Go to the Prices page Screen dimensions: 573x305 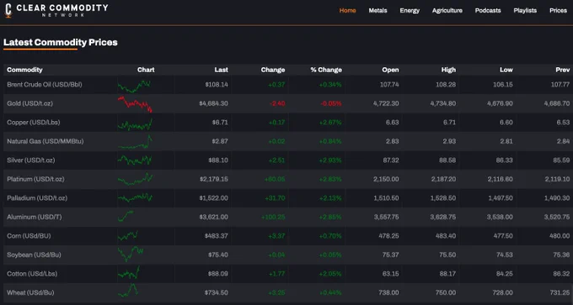[558, 11]
